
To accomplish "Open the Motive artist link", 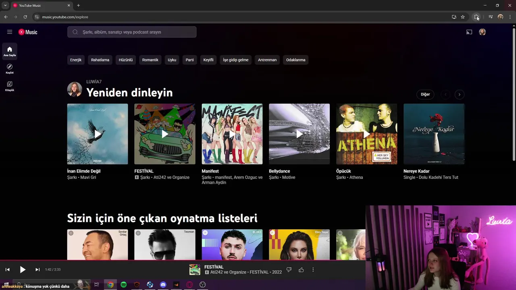I will [x=289, y=177].
